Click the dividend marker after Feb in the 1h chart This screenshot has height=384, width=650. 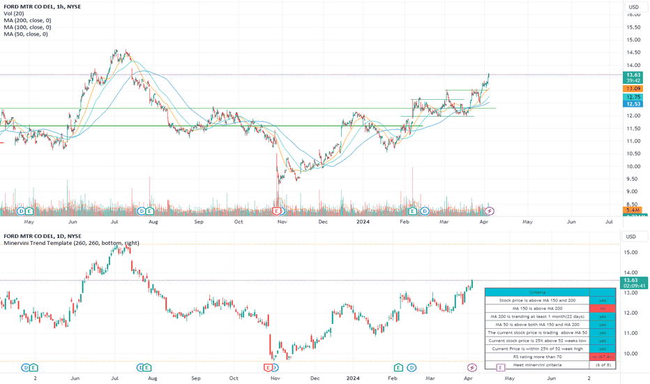coord(425,212)
